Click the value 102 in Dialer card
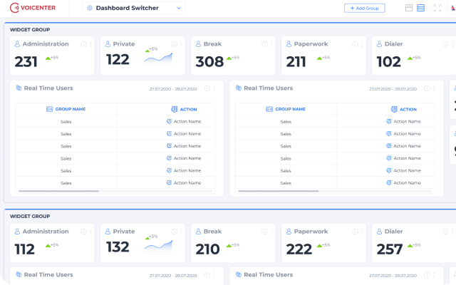Screen dimensions: 456x285 (389, 62)
